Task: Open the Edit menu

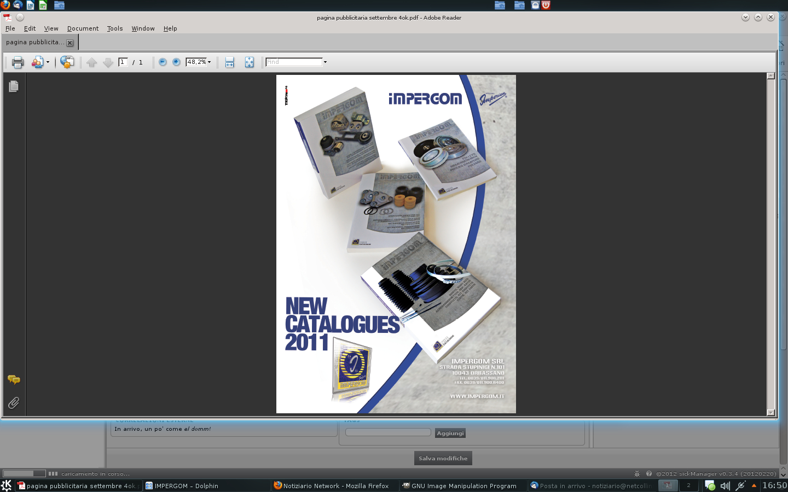Action: click(30, 28)
